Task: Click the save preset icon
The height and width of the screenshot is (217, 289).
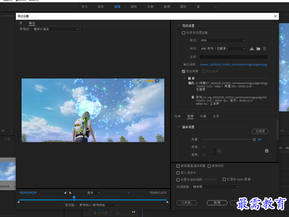Action: tap(251, 49)
